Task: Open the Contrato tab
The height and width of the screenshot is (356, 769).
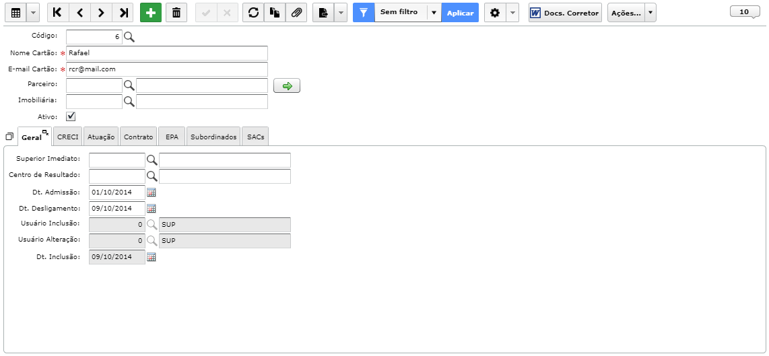Action: tap(138, 137)
